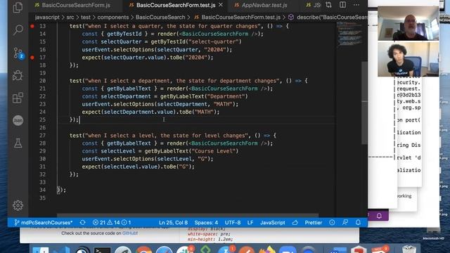The image size is (450, 253).
Task: Click the test breadcrumb segment
Action: (x=86, y=17)
